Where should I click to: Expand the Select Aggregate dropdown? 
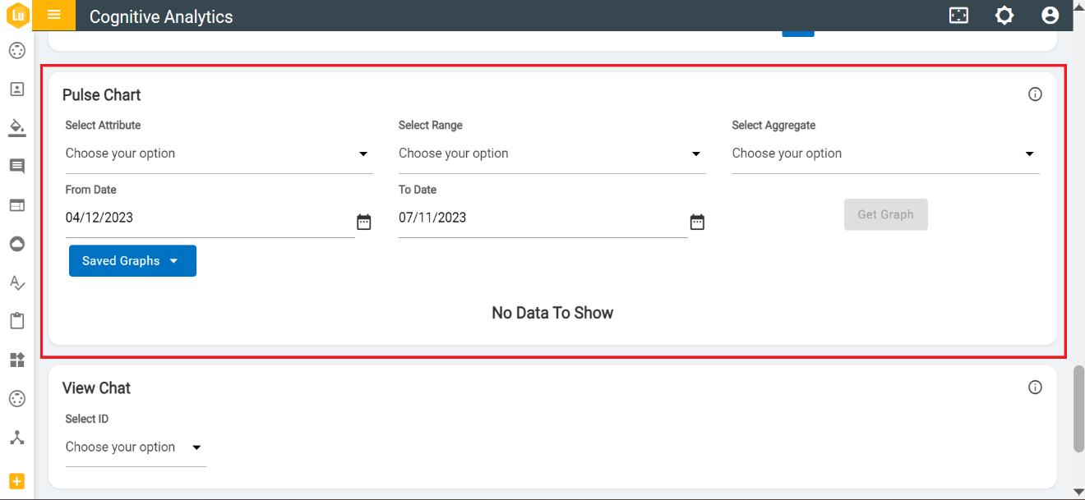click(x=885, y=154)
